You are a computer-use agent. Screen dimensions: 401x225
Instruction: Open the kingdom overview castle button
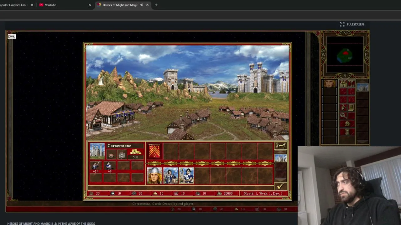coord(343,83)
